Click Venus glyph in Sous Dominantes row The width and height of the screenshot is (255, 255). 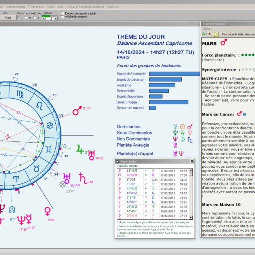pyautogui.click(x=190, y=133)
